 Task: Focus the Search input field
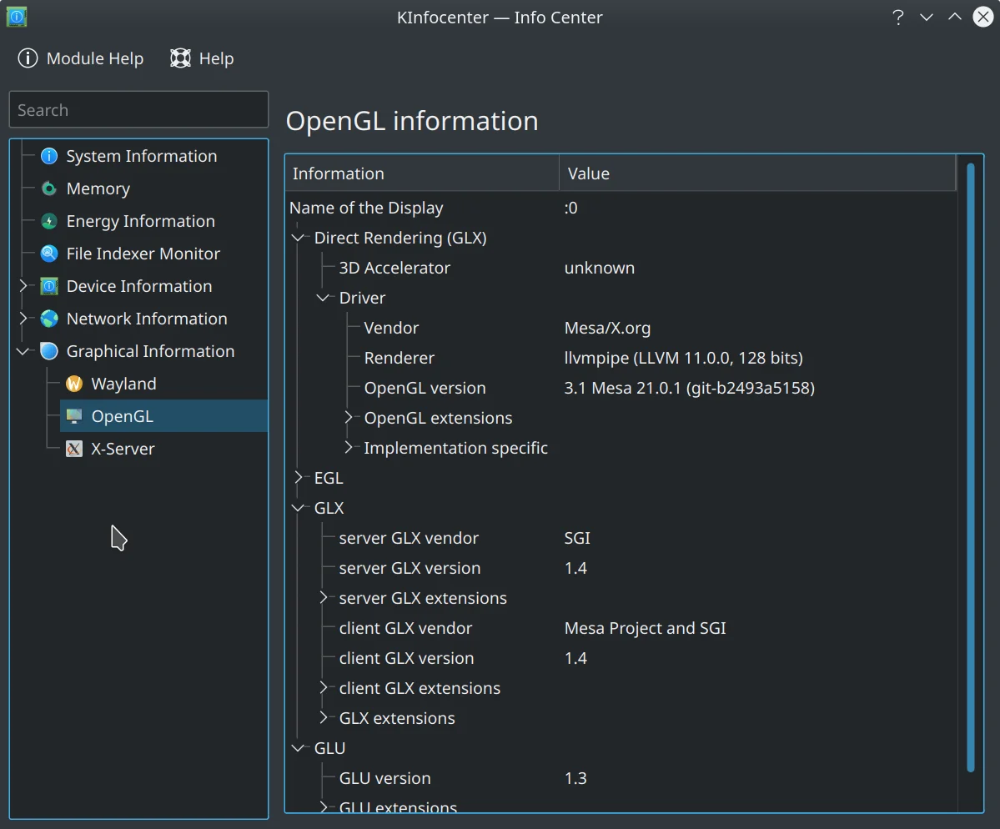point(138,110)
